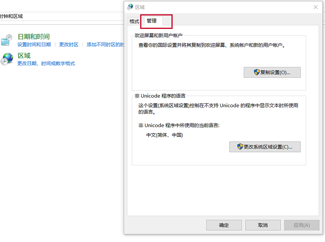
Task: Click the shield icon on 复制设置 button
Action: [x=257, y=72]
